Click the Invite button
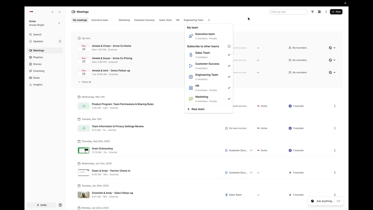Viewport: 373px width, 210px height. tap(41, 205)
